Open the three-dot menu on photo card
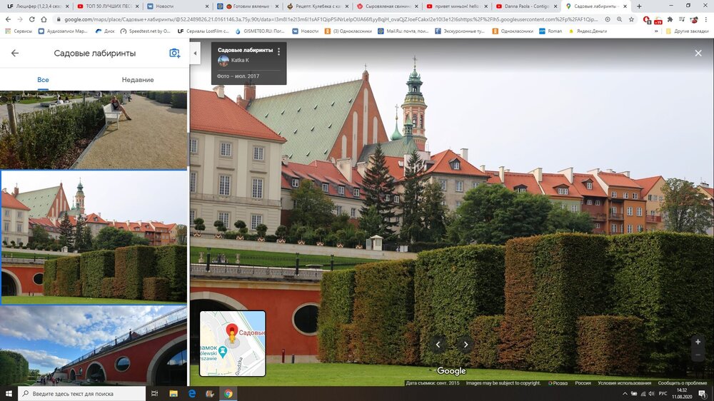The image size is (714, 401). pos(279,51)
